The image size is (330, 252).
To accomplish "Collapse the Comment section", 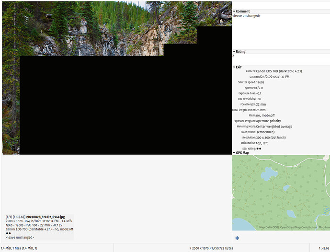I will click(234, 11).
